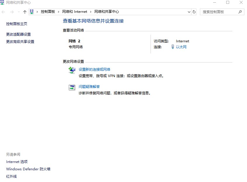
Task: Maximize the 网络和共享中心 window
Action: (228, 2)
